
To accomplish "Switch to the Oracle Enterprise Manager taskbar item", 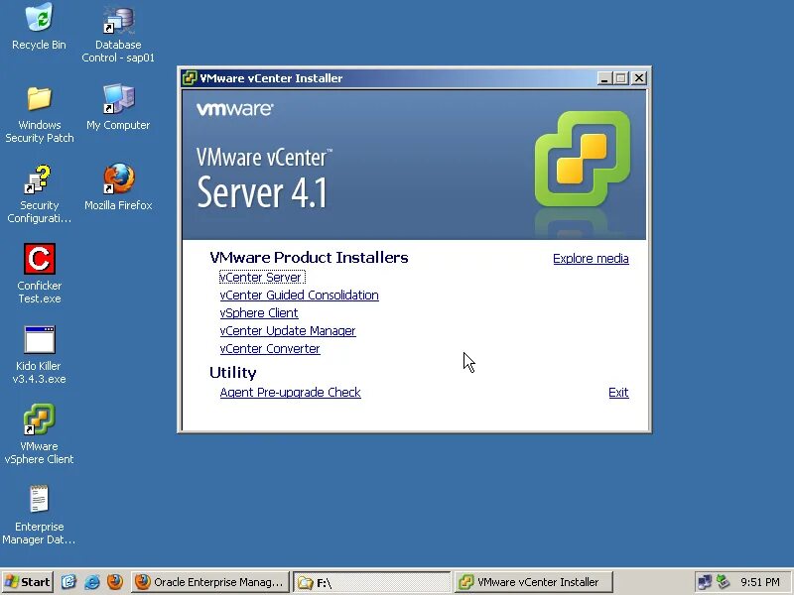I will pyautogui.click(x=209, y=582).
